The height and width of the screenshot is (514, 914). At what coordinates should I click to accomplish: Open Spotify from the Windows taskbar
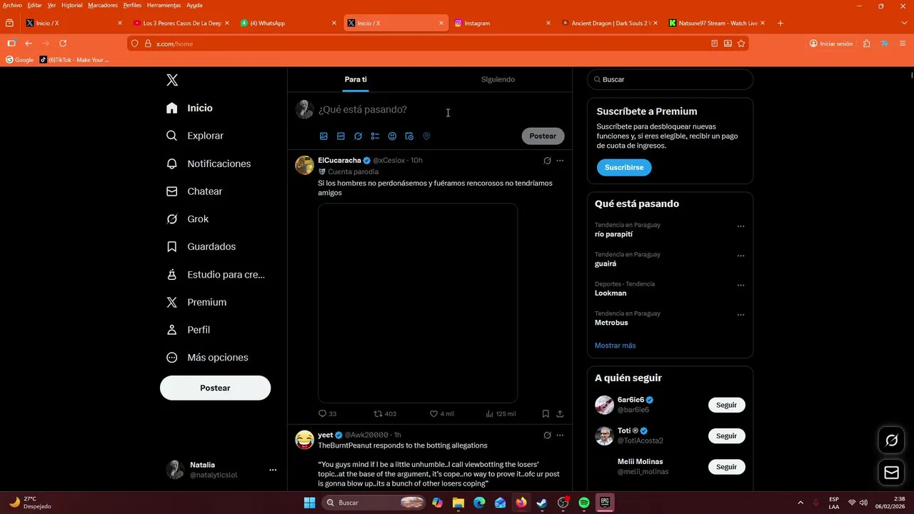pyautogui.click(x=583, y=503)
